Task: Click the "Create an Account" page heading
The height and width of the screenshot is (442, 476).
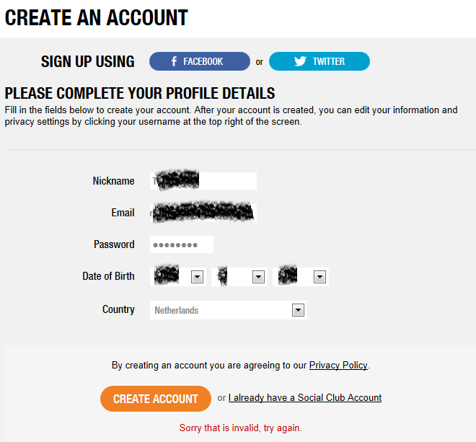Action: pos(97,17)
